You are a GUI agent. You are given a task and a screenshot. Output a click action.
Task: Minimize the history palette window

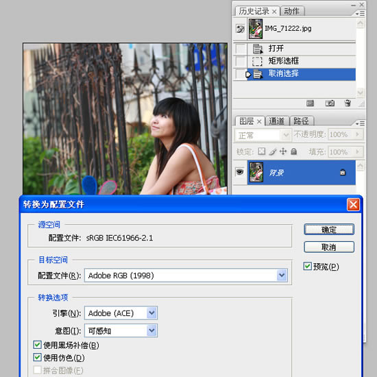pyautogui.click(x=353, y=5)
